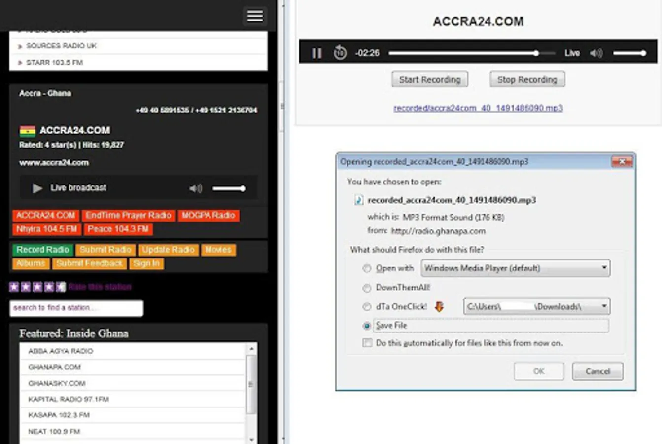
Task: Click OK in the download dialog
Action: click(x=539, y=371)
